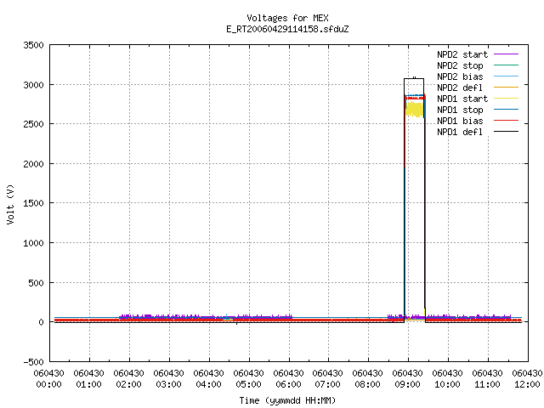Click the '060430 10:00' time tick label
This screenshot has width=544, height=408.
coord(447,379)
